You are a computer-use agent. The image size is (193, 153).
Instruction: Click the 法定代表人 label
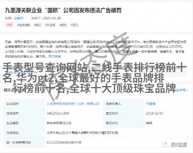click(x=113, y=104)
